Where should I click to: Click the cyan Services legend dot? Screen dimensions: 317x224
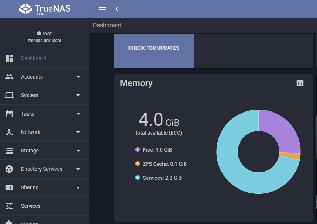pos(138,178)
